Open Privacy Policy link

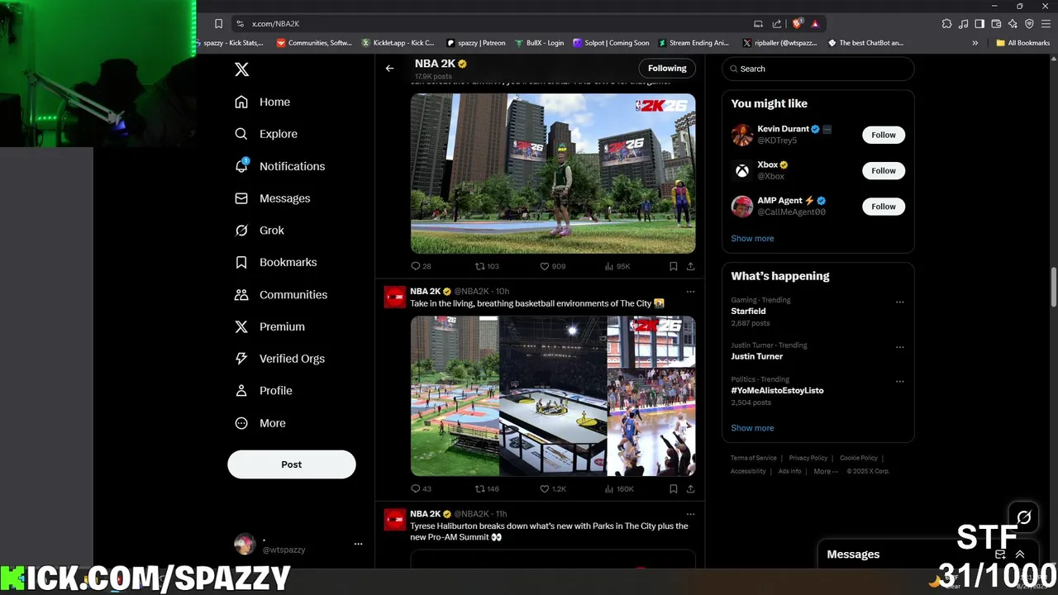808,458
